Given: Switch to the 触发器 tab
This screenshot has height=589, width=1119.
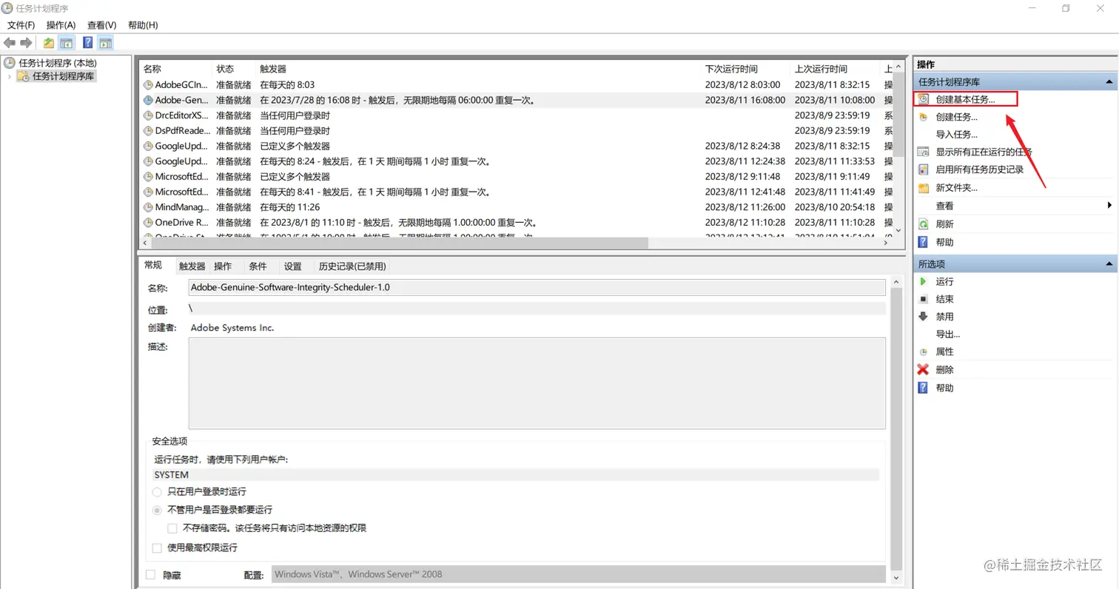Looking at the screenshot, I should [192, 266].
